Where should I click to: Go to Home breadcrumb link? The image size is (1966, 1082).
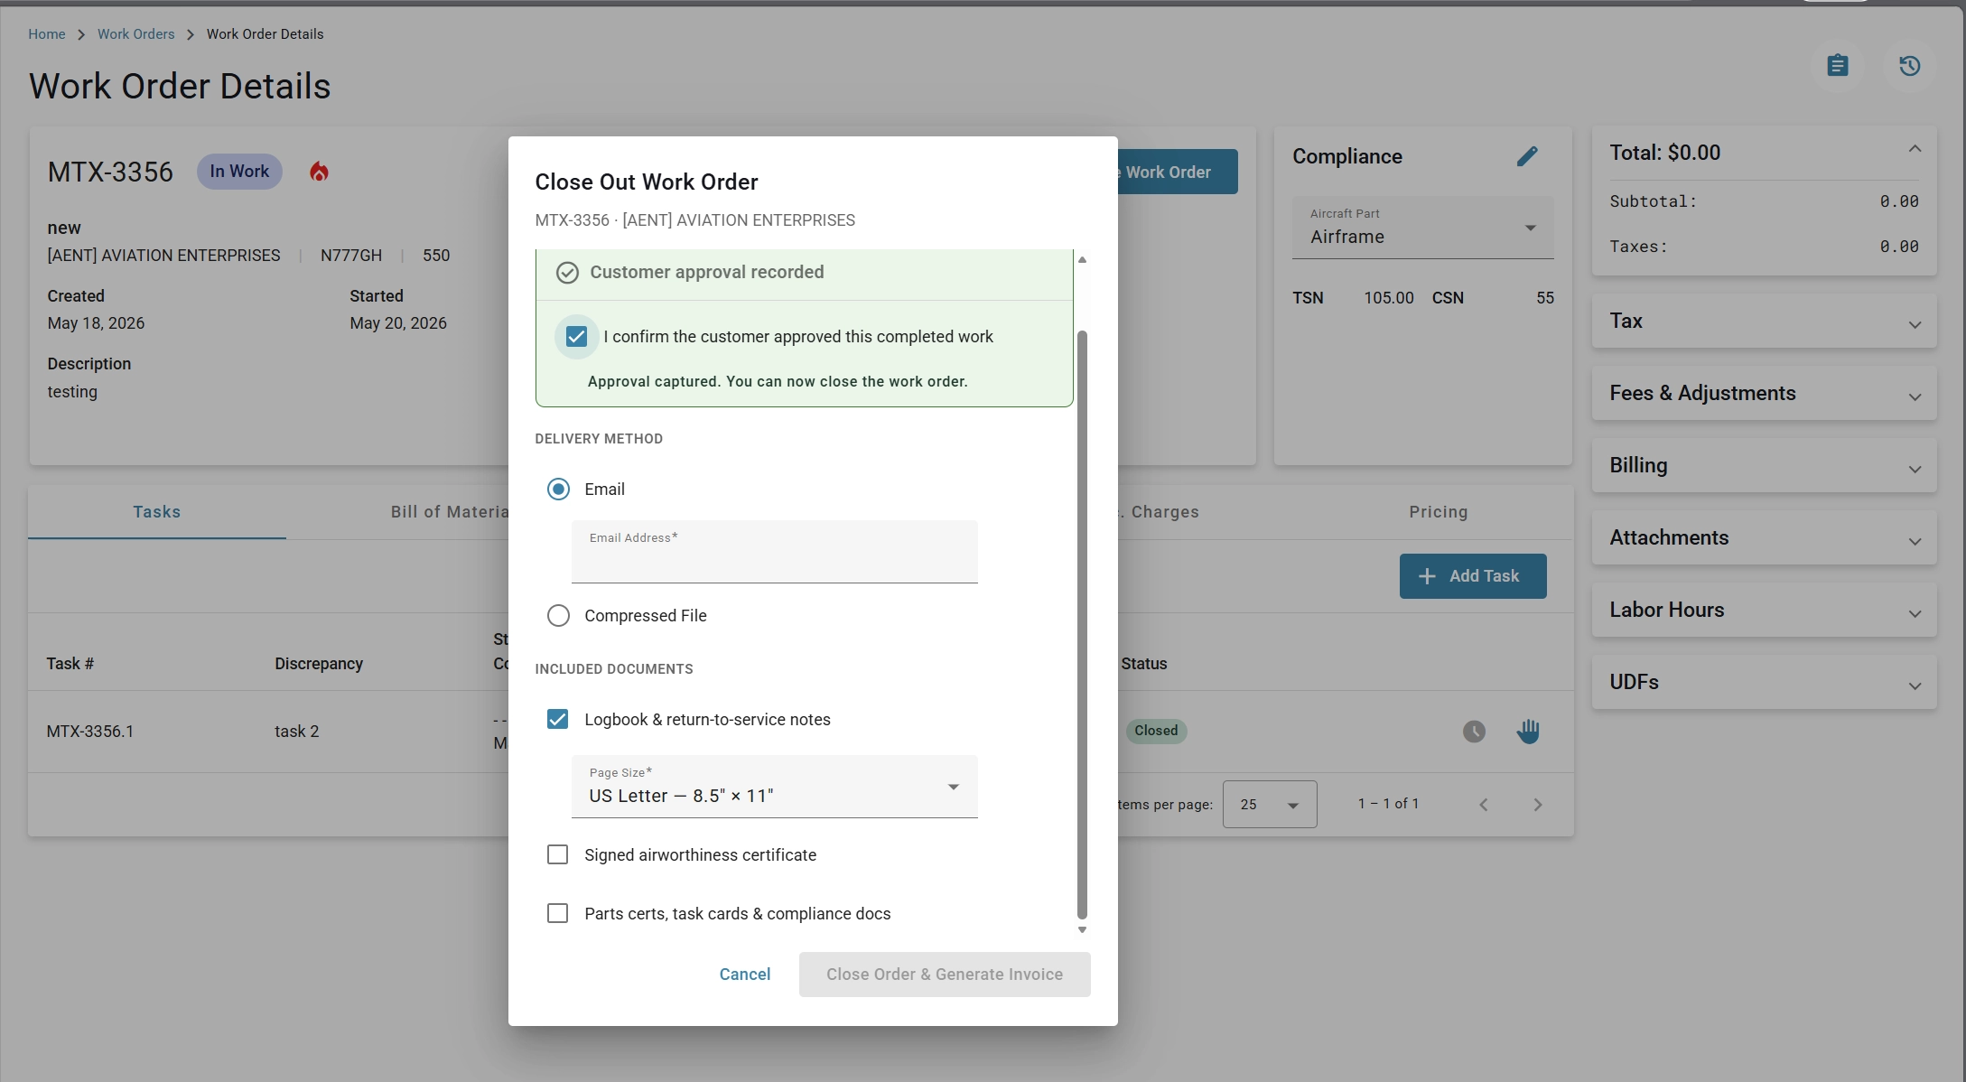pos(46,34)
